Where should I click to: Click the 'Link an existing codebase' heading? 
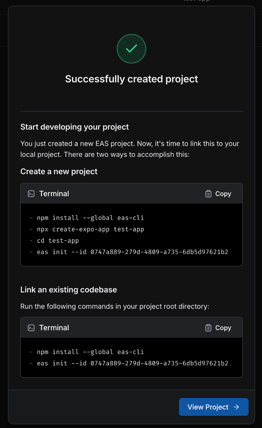point(69,290)
